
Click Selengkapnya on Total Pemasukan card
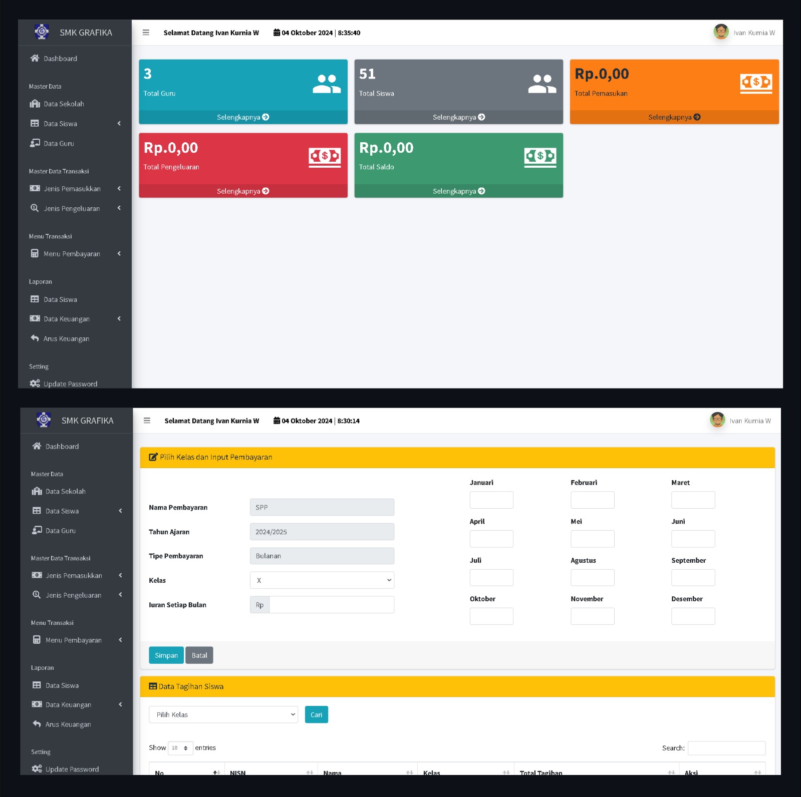(674, 117)
